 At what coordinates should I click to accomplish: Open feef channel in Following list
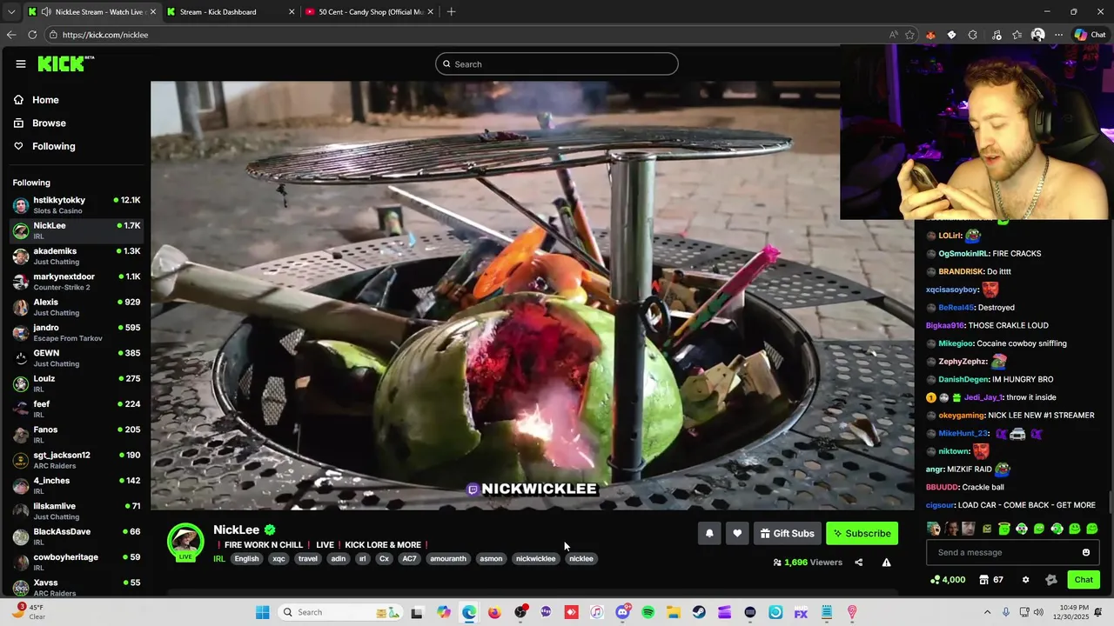coord(77,409)
